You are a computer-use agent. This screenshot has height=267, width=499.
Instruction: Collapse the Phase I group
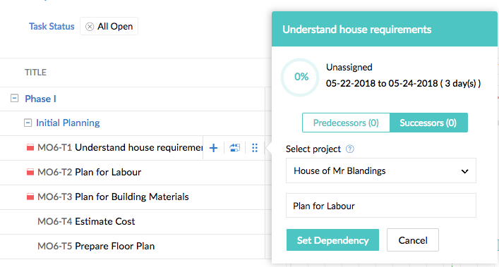click(x=14, y=98)
